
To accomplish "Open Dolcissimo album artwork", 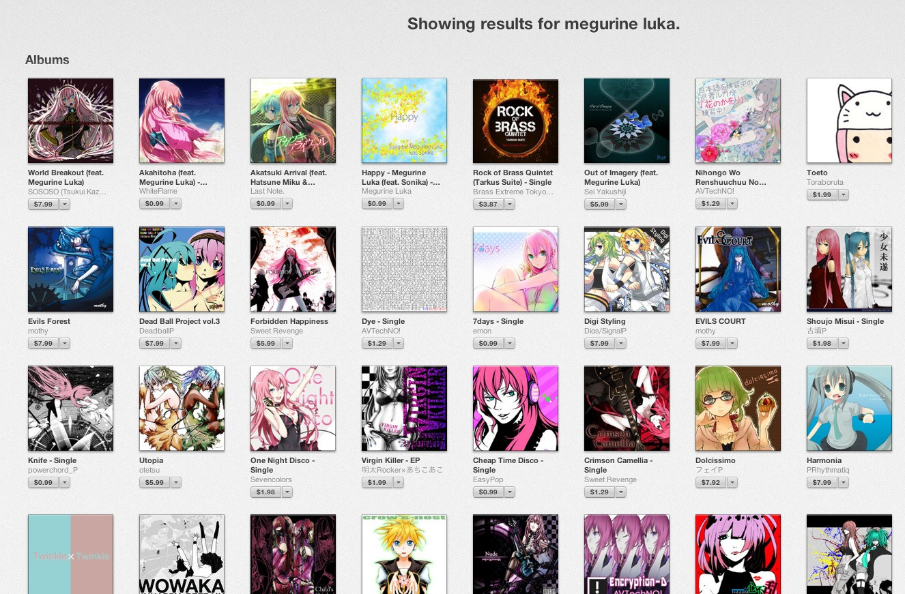I will click(738, 409).
